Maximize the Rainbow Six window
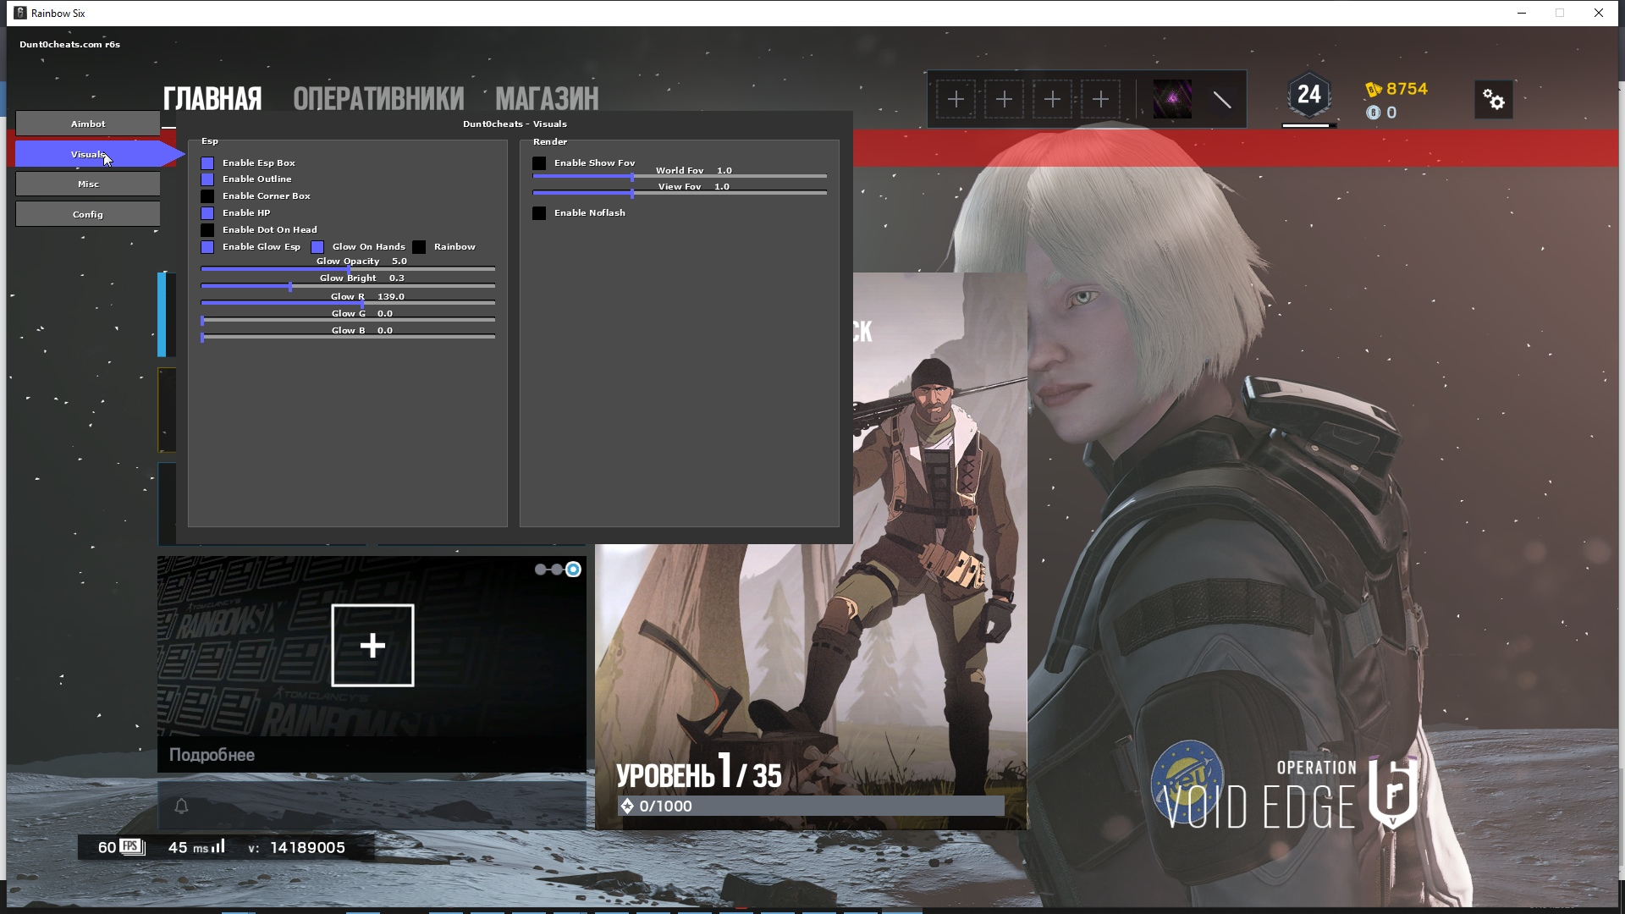Viewport: 1625px width, 914px height. (x=1560, y=13)
